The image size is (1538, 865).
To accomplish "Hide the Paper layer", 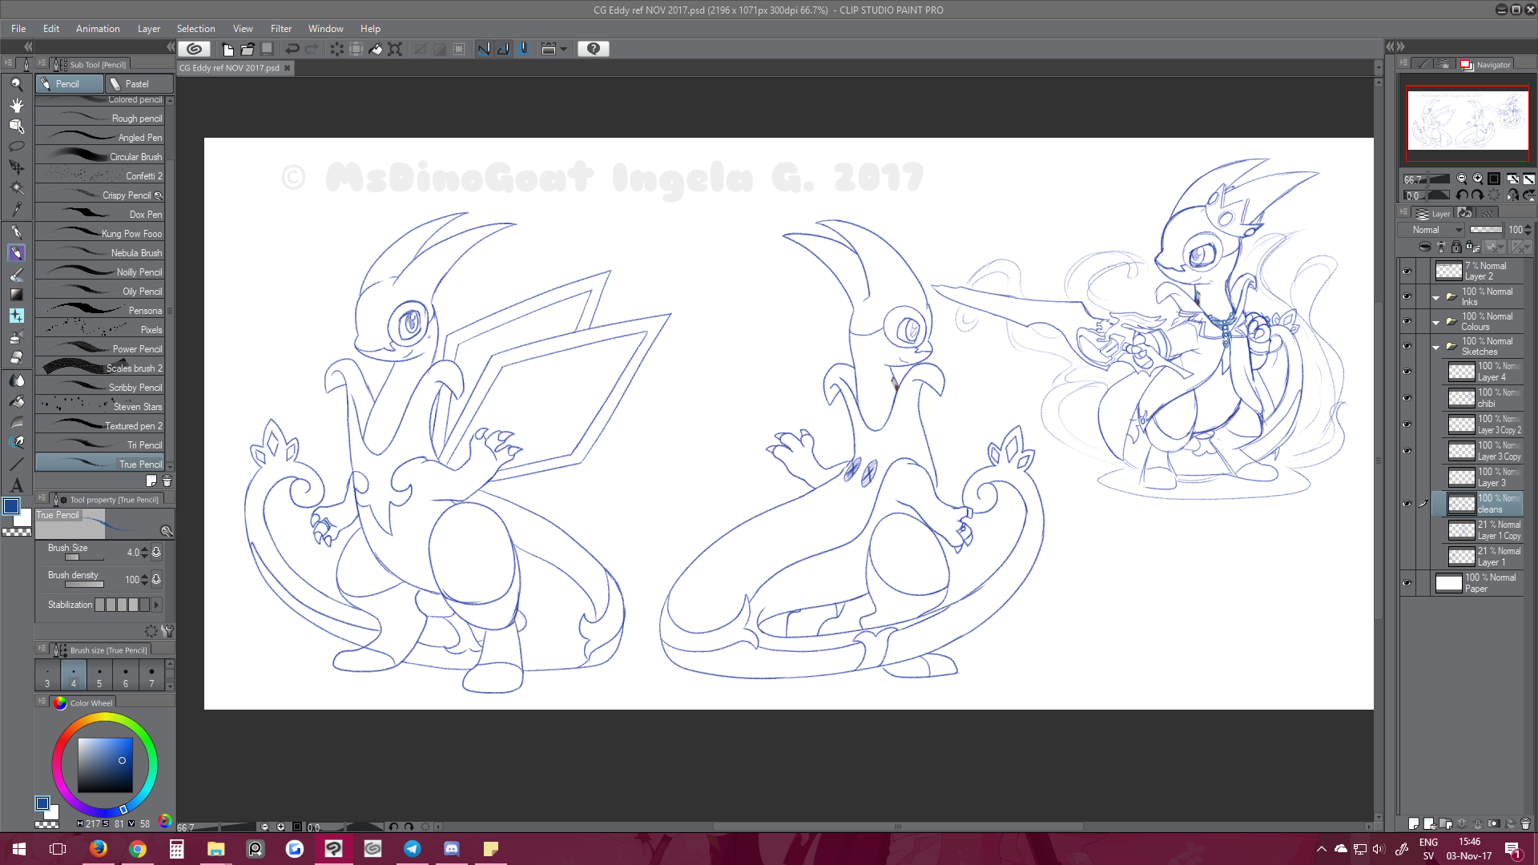I will [x=1407, y=583].
